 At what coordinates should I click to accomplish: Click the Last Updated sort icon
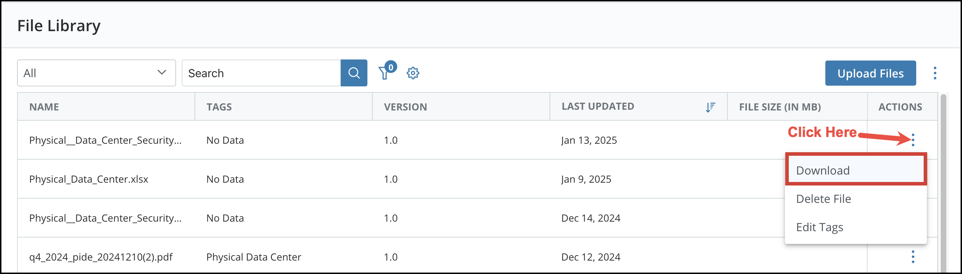pyautogui.click(x=711, y=107)
